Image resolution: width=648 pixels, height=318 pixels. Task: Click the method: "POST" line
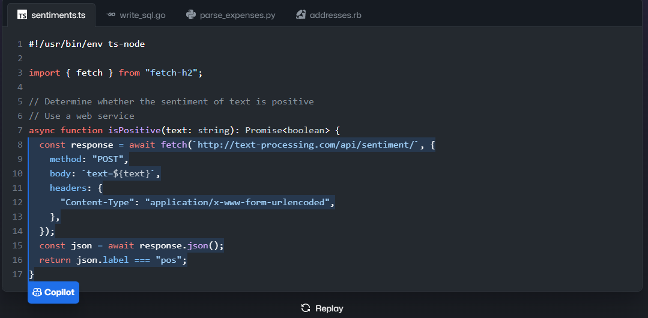[89, 160]
